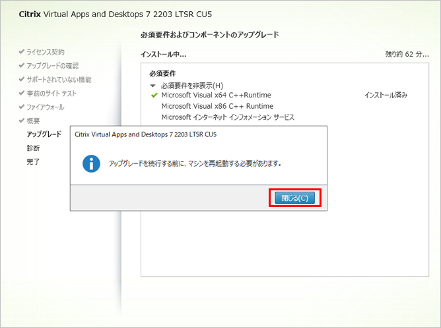This screenshot has width=441, height=328.
Task: Click checkmark icon next to アップグレードの確認
Action: pos(21,65)
